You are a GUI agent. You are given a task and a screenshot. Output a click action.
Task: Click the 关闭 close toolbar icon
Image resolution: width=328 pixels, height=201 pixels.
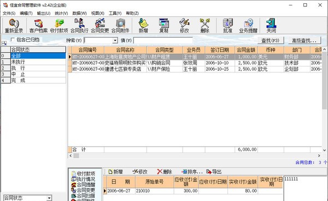pos(271,26)
